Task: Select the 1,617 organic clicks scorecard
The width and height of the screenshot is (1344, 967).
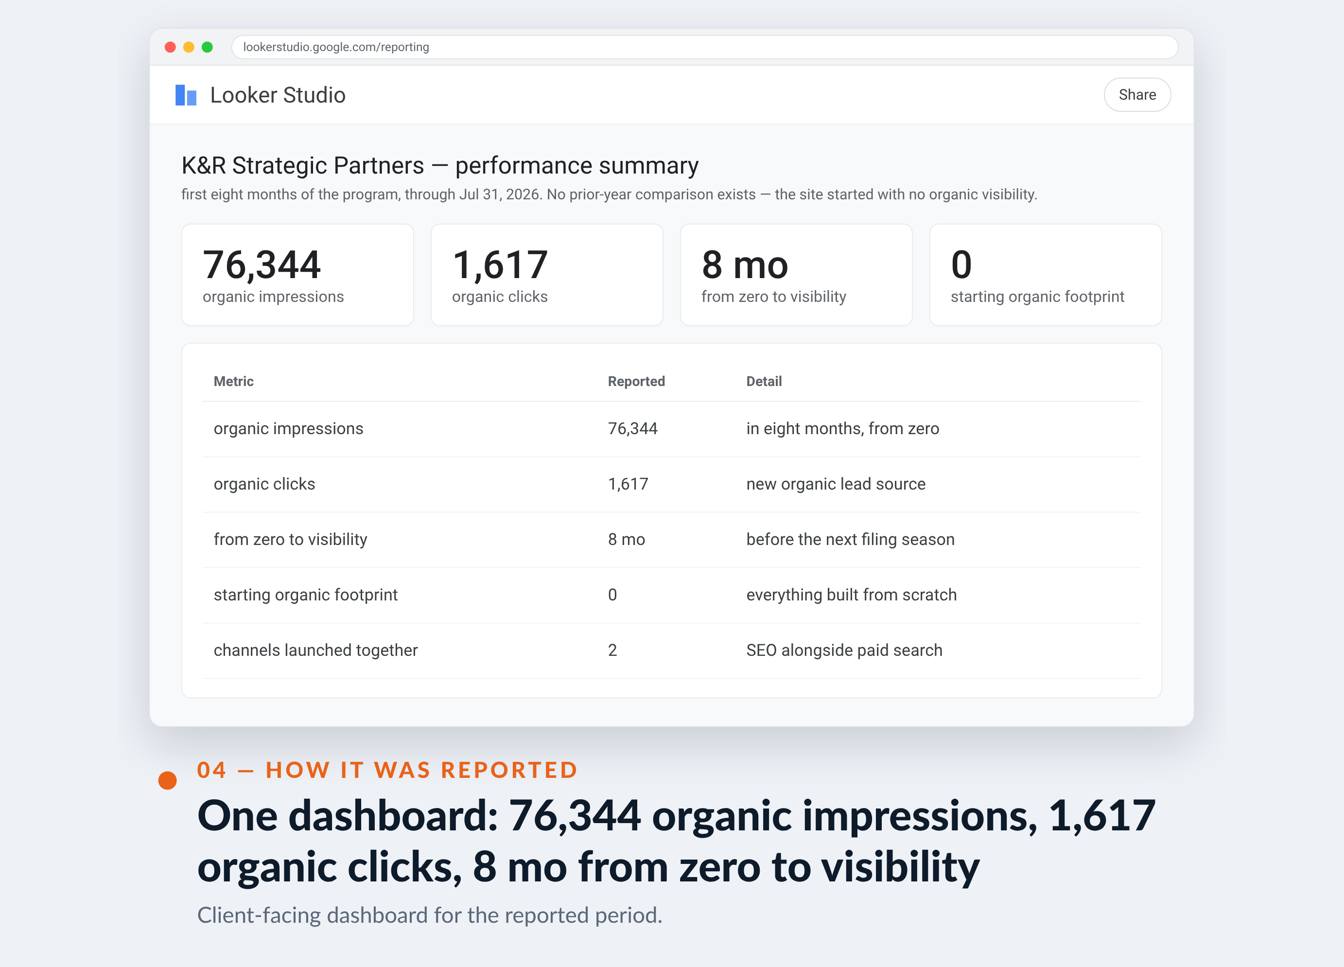Action: 546,275
